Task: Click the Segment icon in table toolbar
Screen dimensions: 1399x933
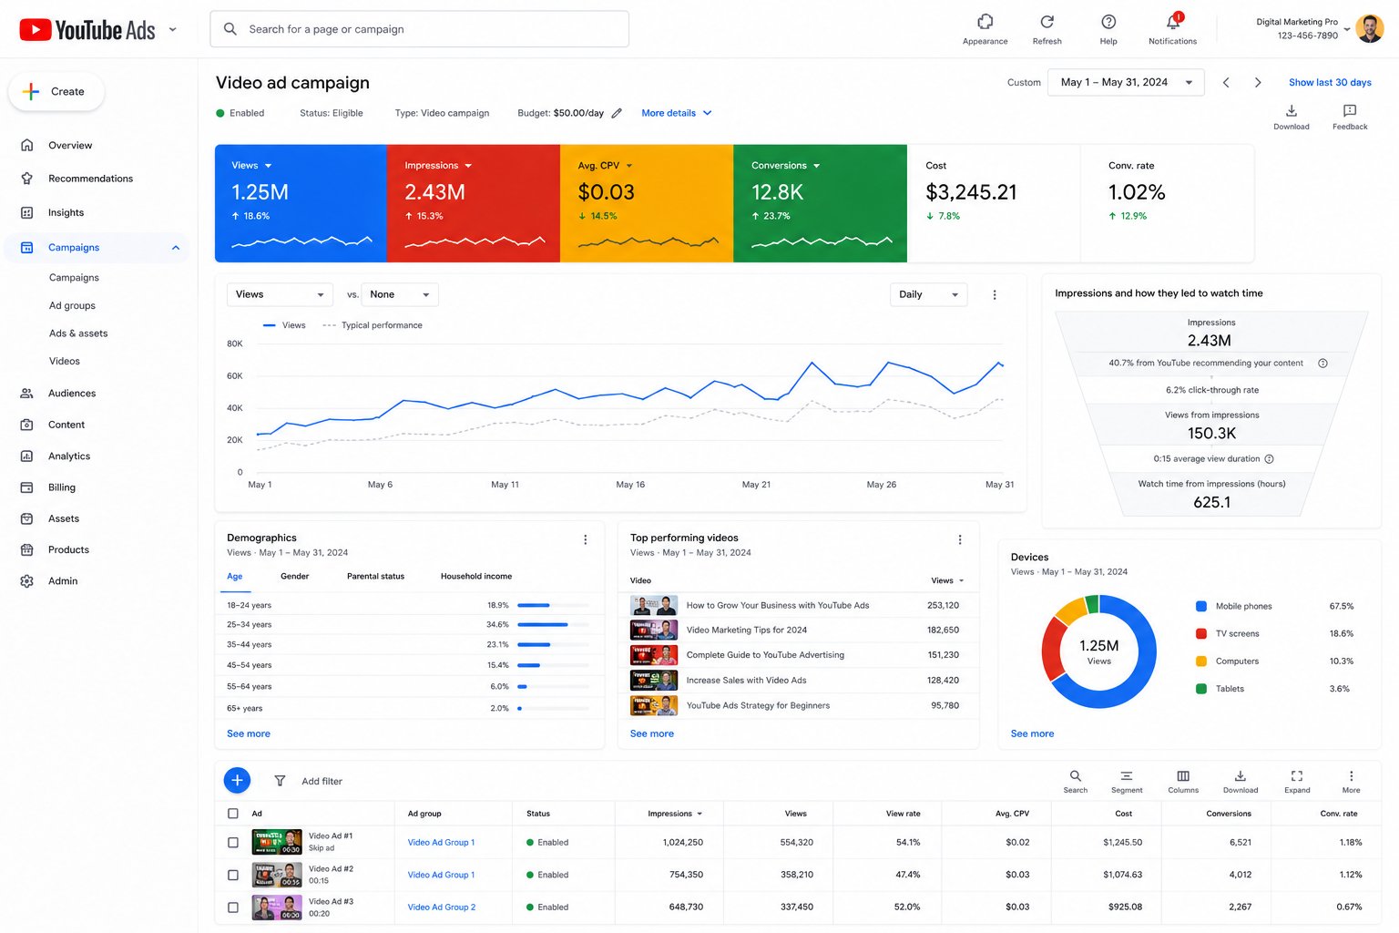Action: [x=1127, y=776]
